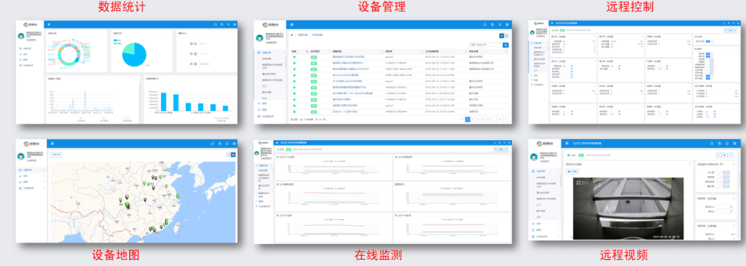Open the three-dot menu on the video card
Viewport: 746px width, 266px height.
click(690, 164)
